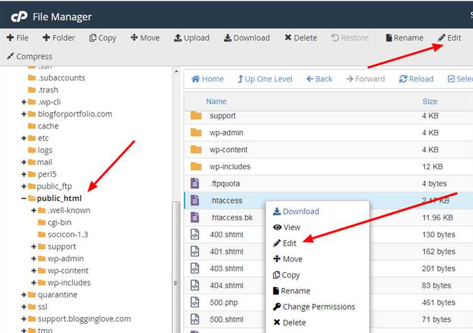Click the wp-includes folder icon in file list
Image resolution: width=473 pixels, height=333 pixels.
point(196,166)
